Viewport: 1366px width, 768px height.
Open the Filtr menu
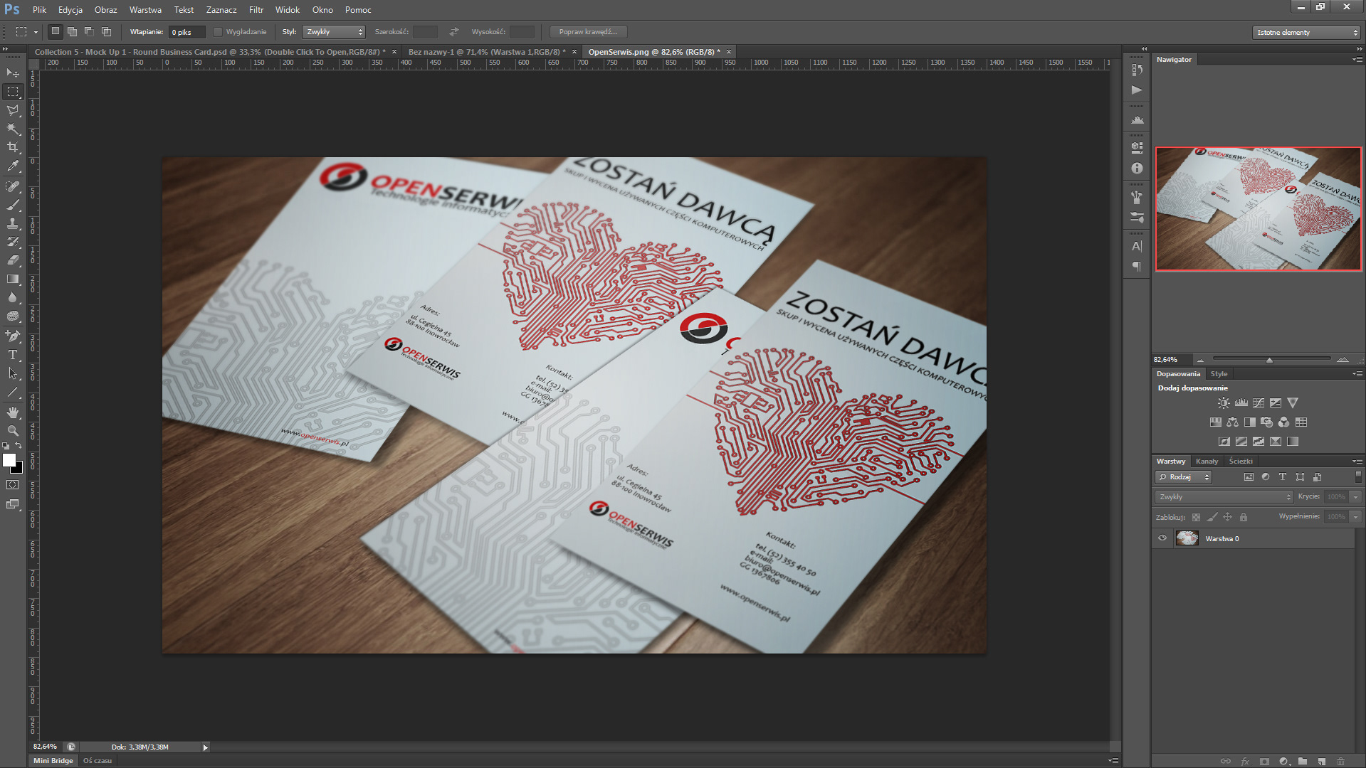click(256, 10)
